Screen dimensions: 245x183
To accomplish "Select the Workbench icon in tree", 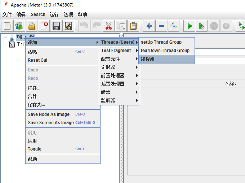I will click(x=12, y=44).
